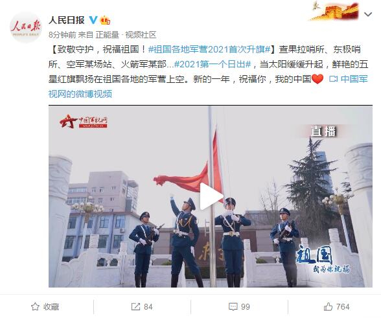
Task: Play the flag-raising video
Action: click(x=211, y=196)
